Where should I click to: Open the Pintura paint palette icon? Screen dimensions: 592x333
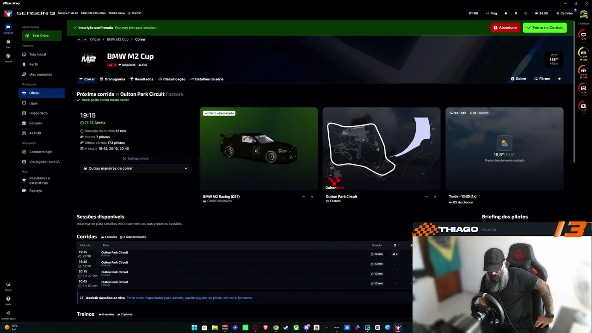[x=8, y=56]
